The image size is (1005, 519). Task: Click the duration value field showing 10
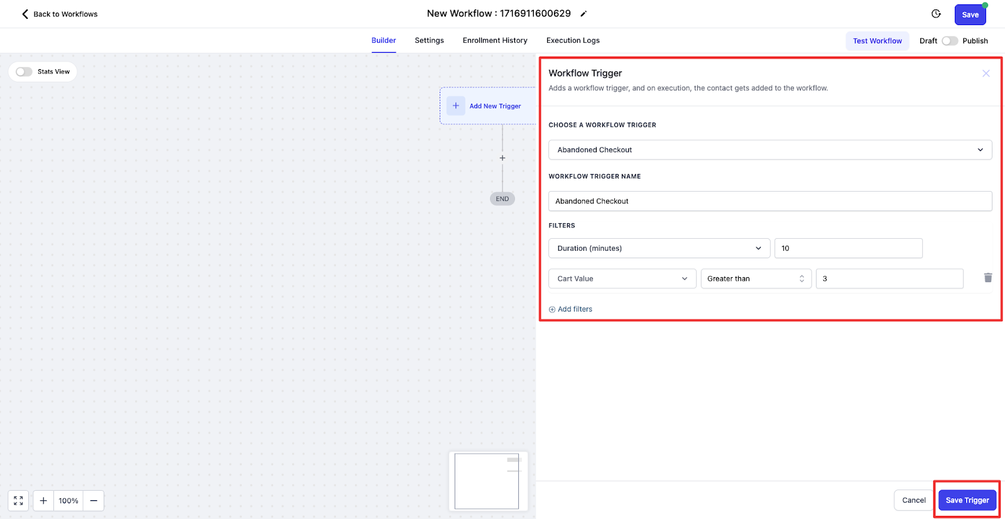849,248
